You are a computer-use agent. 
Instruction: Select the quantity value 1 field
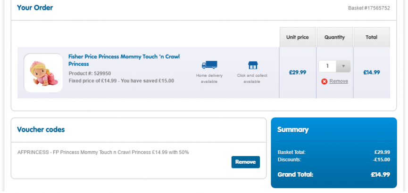(327, 66)
